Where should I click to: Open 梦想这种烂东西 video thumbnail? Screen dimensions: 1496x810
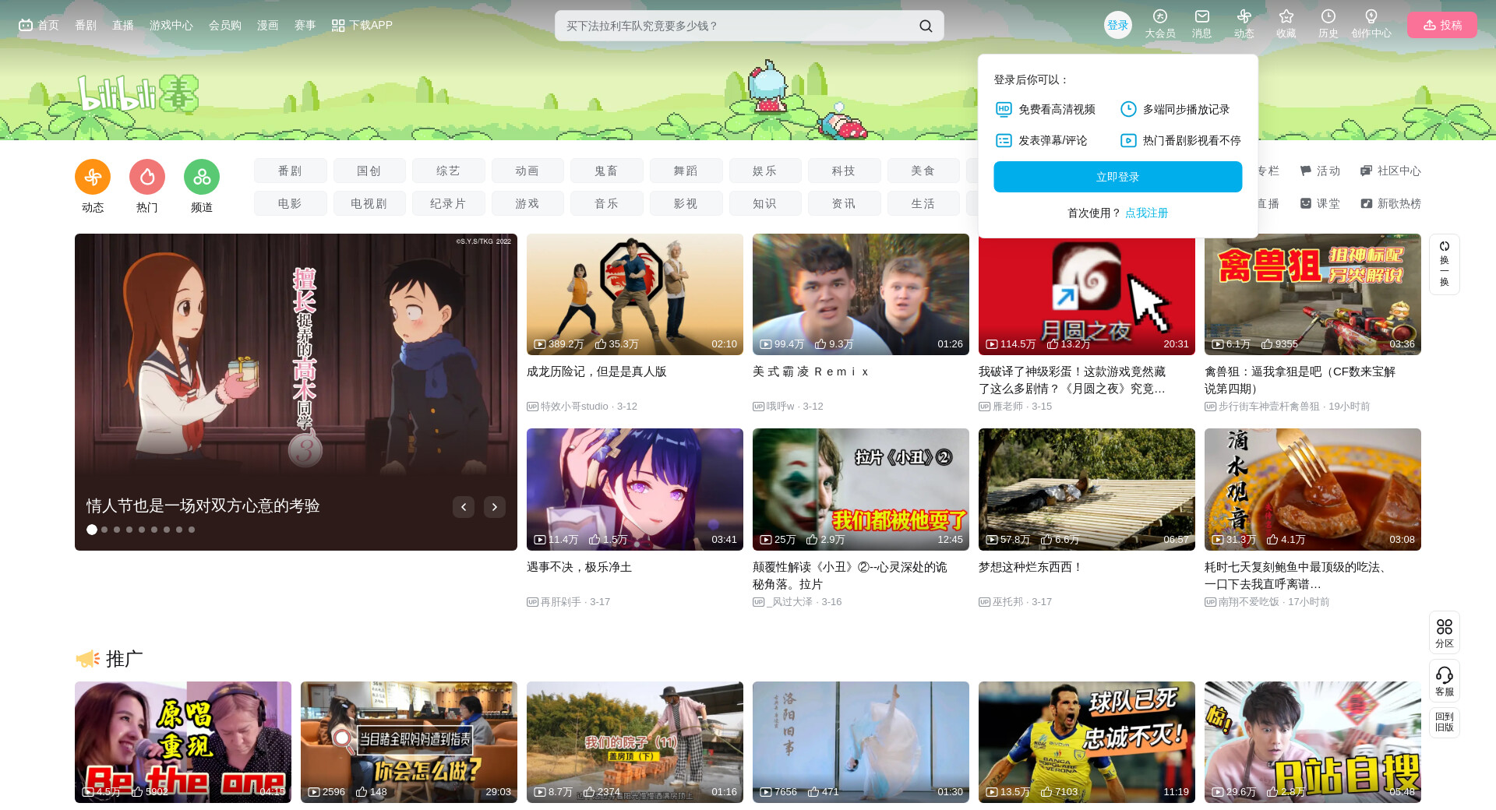(1087, 489)
